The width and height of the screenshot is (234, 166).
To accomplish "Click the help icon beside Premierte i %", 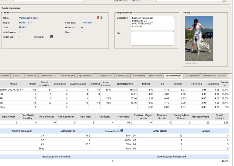I will [x=122, y=130].
